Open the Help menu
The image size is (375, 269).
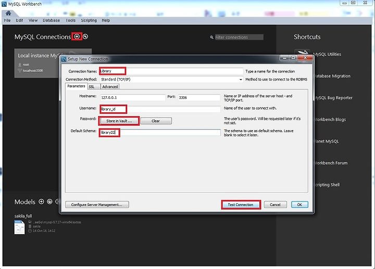106,20
